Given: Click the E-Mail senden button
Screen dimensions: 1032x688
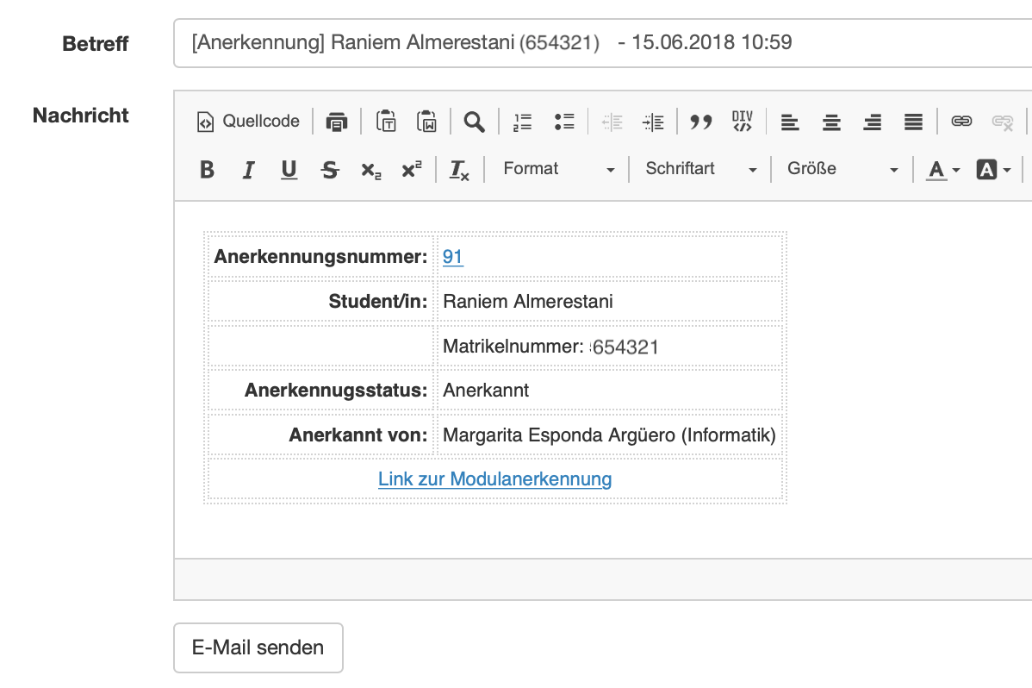Looking at the screenshot, I should (258, 647).
